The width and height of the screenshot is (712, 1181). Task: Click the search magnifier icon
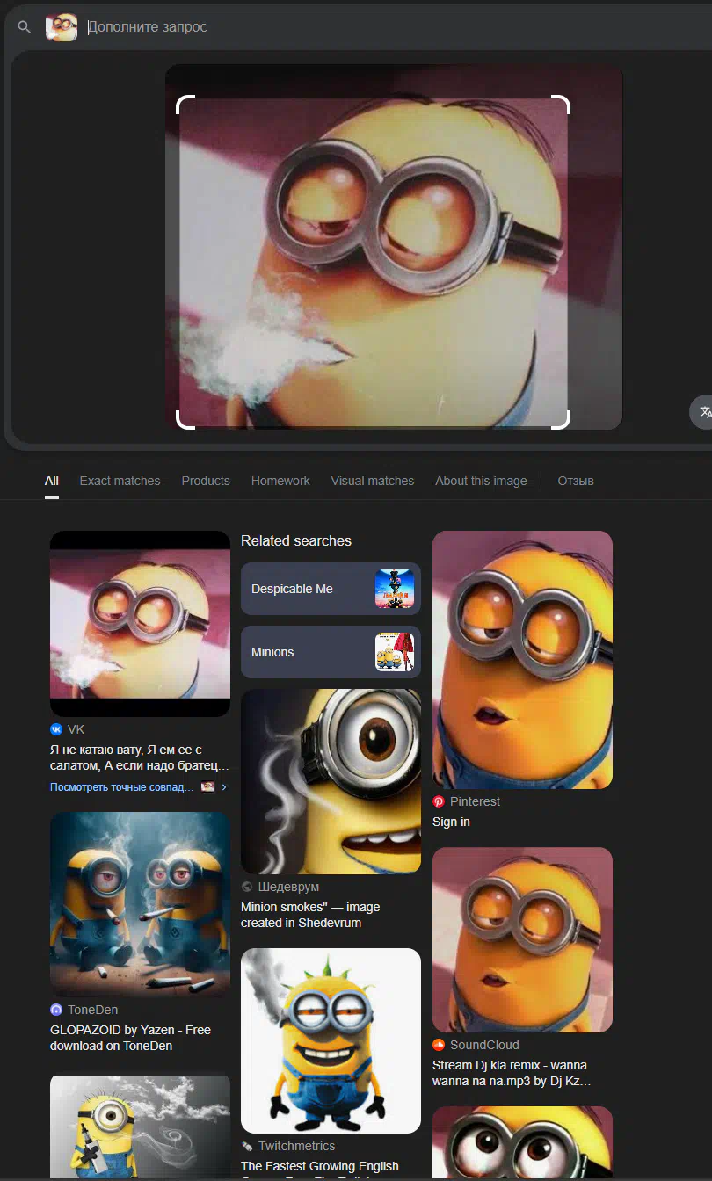pyautogui.click(x=25, y=27)
